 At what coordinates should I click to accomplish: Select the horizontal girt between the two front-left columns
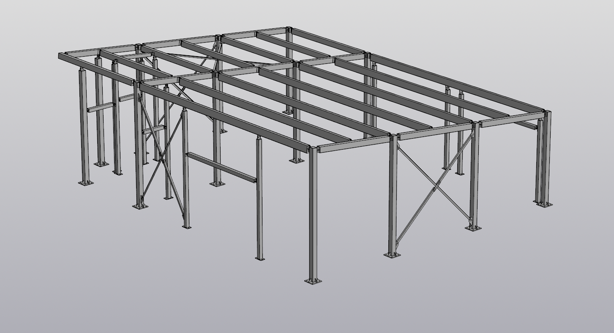click(x=221, y=167)
